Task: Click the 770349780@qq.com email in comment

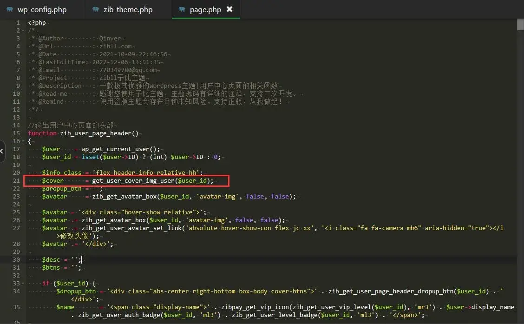Action: (128, 70)
